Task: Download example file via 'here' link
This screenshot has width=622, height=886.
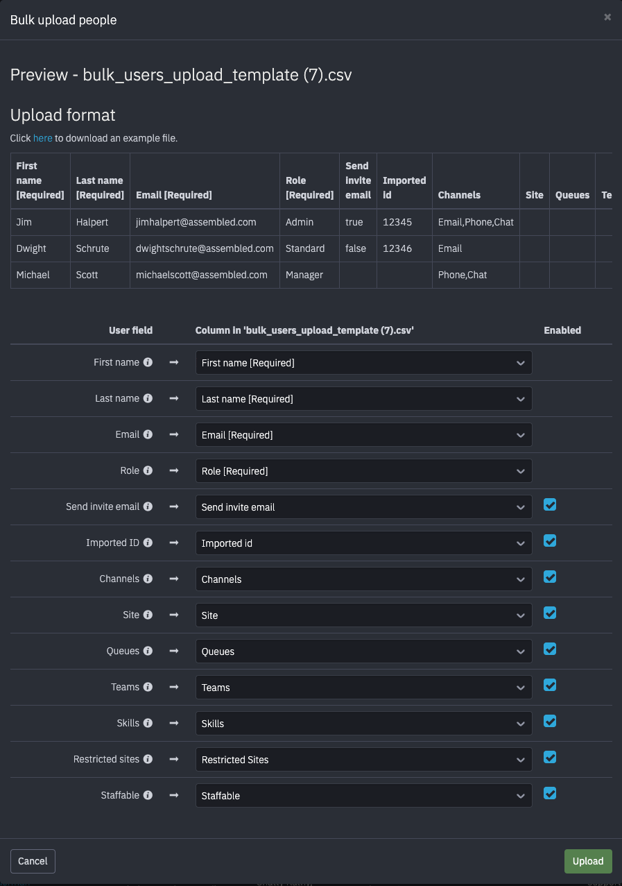Action: [43, 138]
